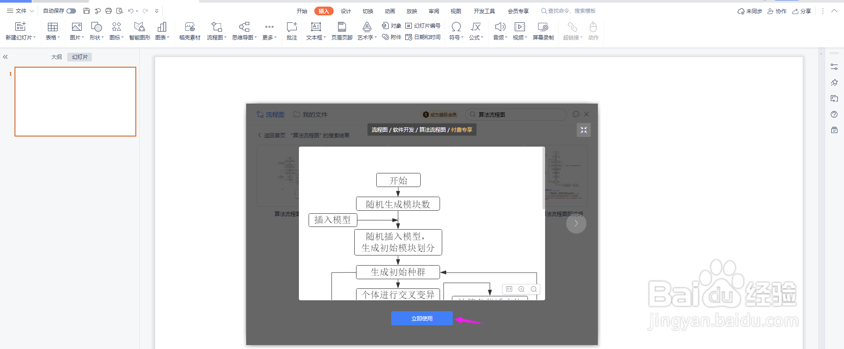Select slide 1 thumbnail

tap(75, 101)
